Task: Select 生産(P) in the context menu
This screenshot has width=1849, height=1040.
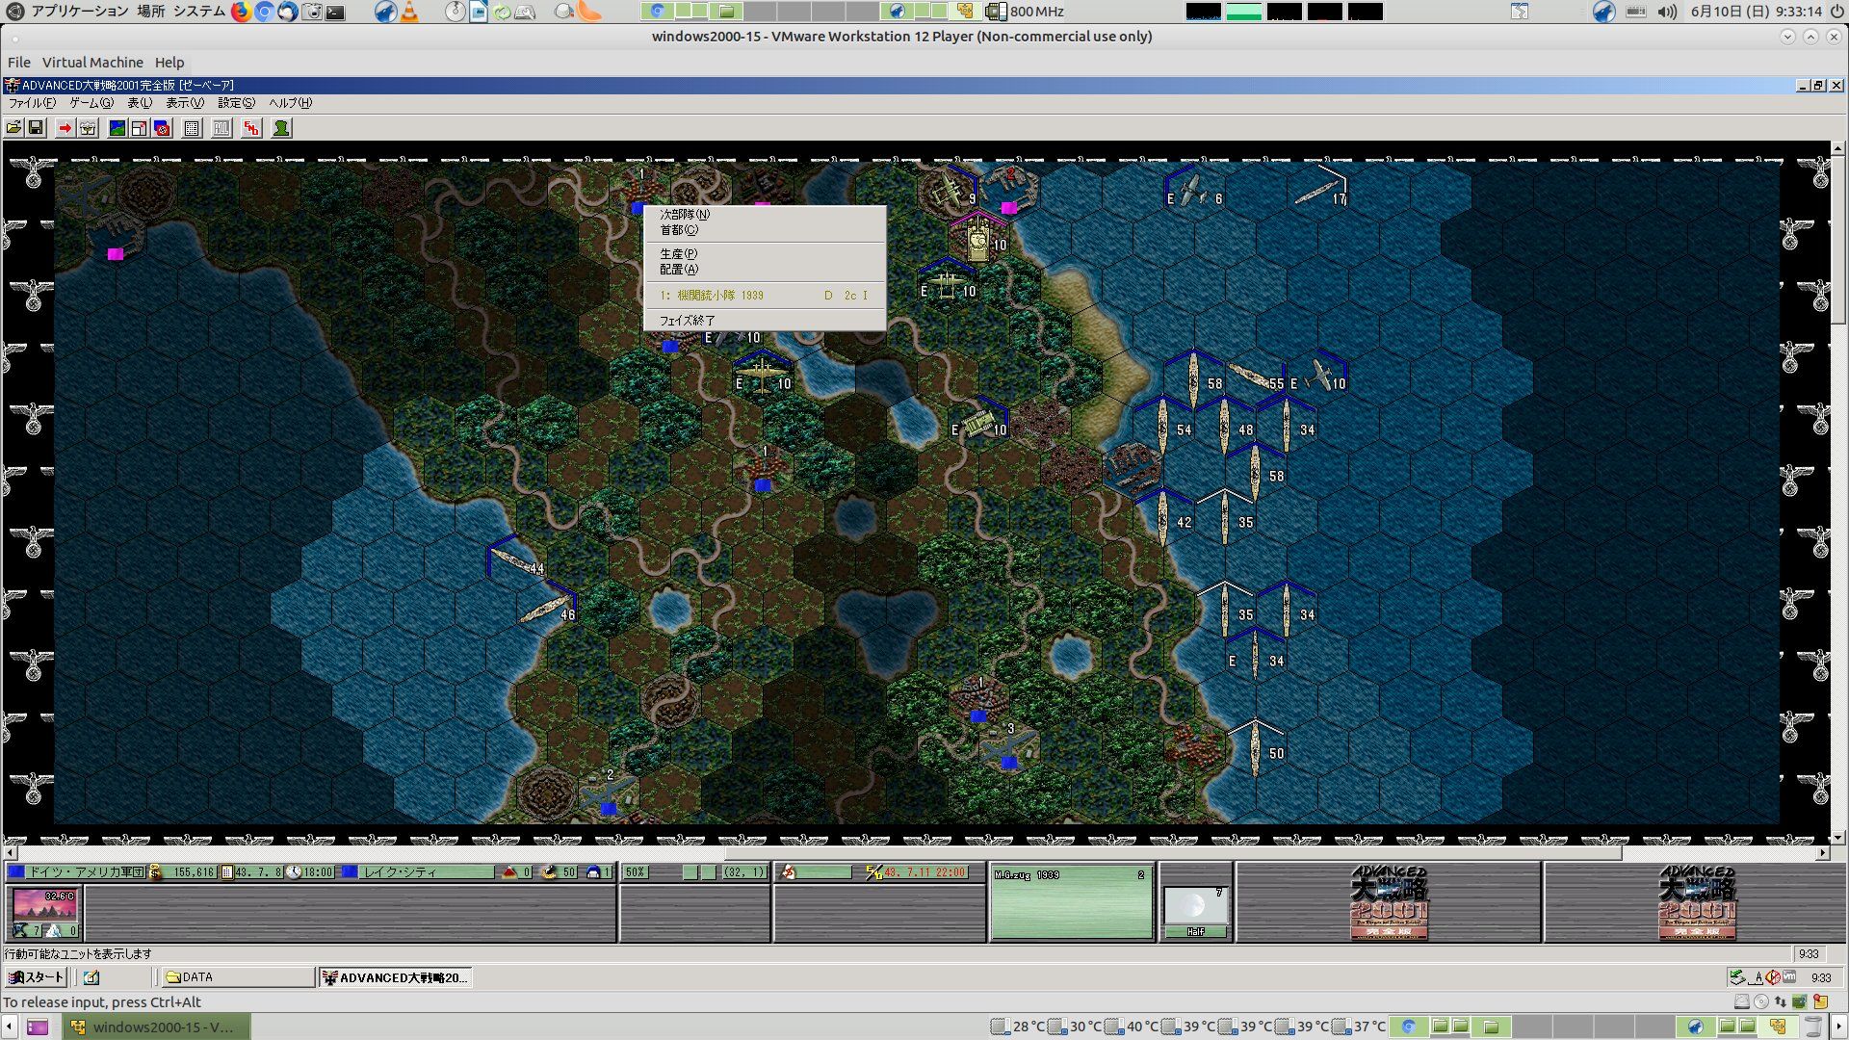Action: 679,254
